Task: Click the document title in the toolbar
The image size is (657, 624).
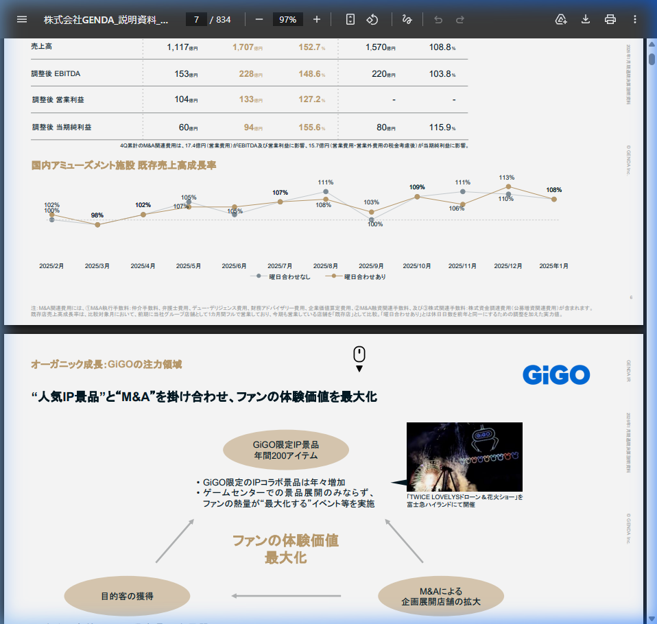Action: (106, 19)
